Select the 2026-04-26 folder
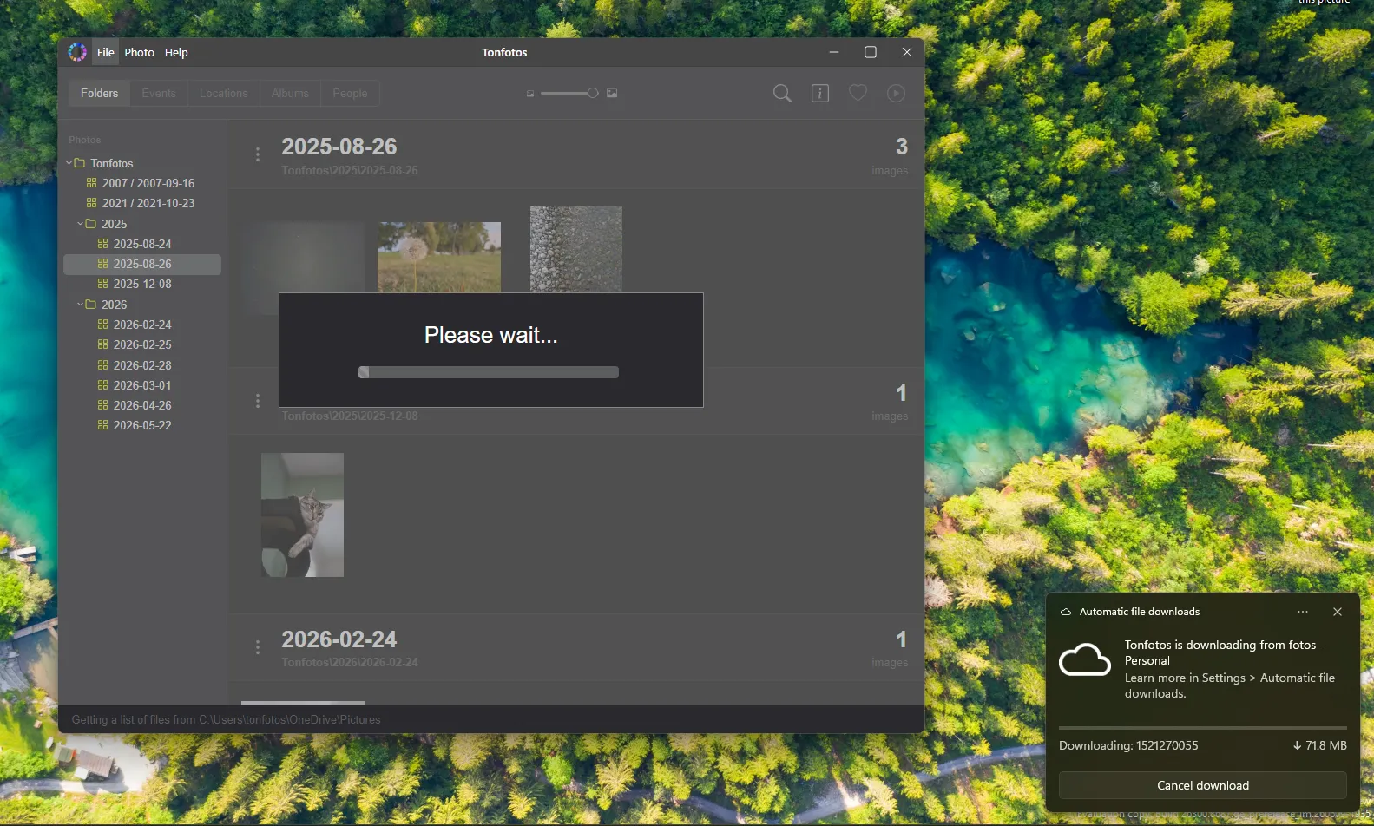 coord(142,405)
